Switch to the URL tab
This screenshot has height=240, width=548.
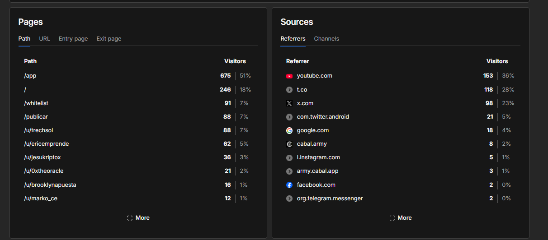pyautogui.click(x=44, y=39)
